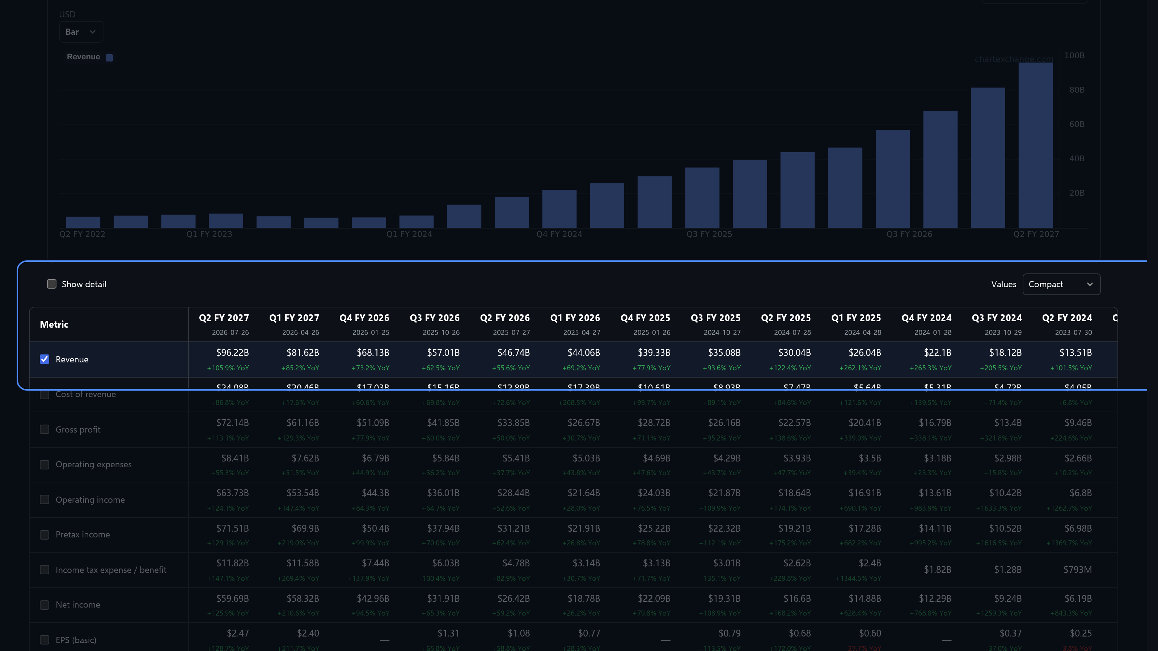Check the Cost of revenue checkbox
Viewport: 1158px width, 651px height.
pyautogui.click(x=45, y=395)
